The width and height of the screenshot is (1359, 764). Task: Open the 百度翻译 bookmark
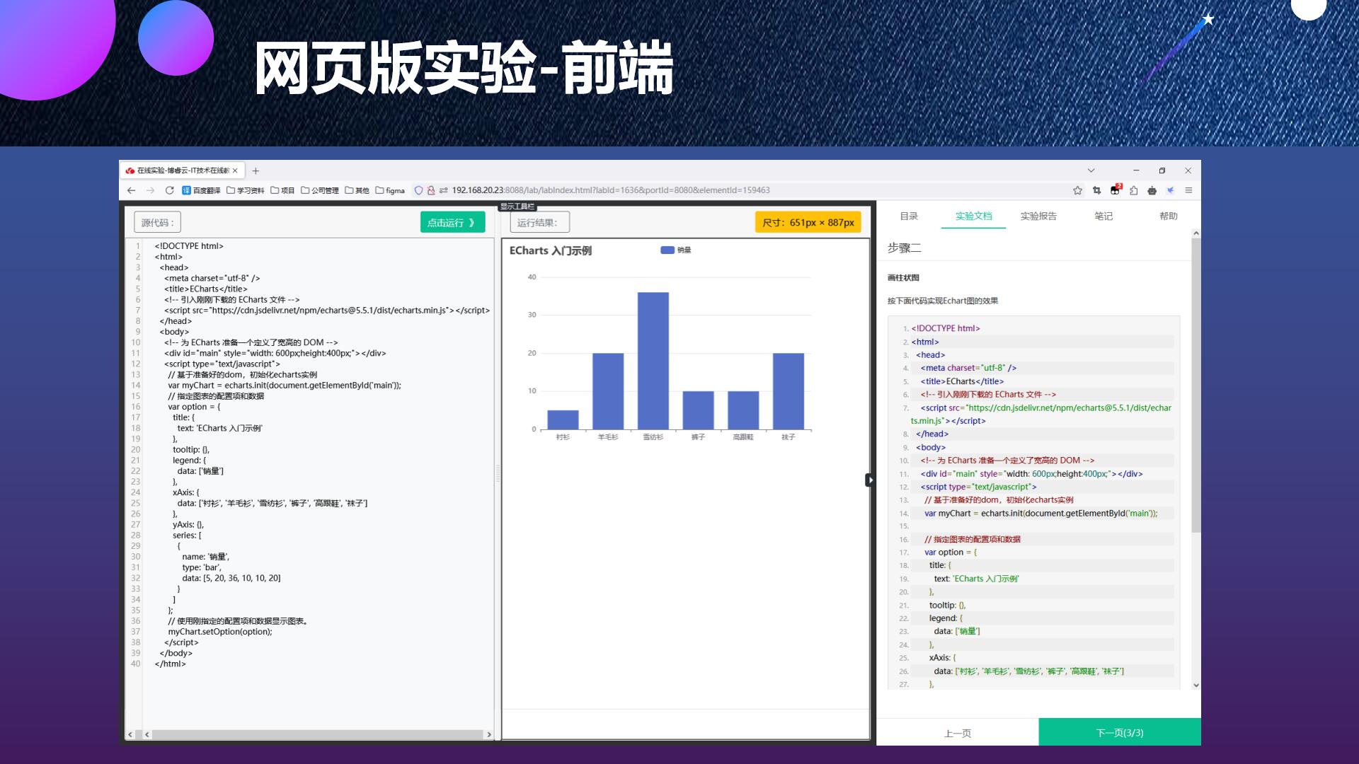[201, 190]
